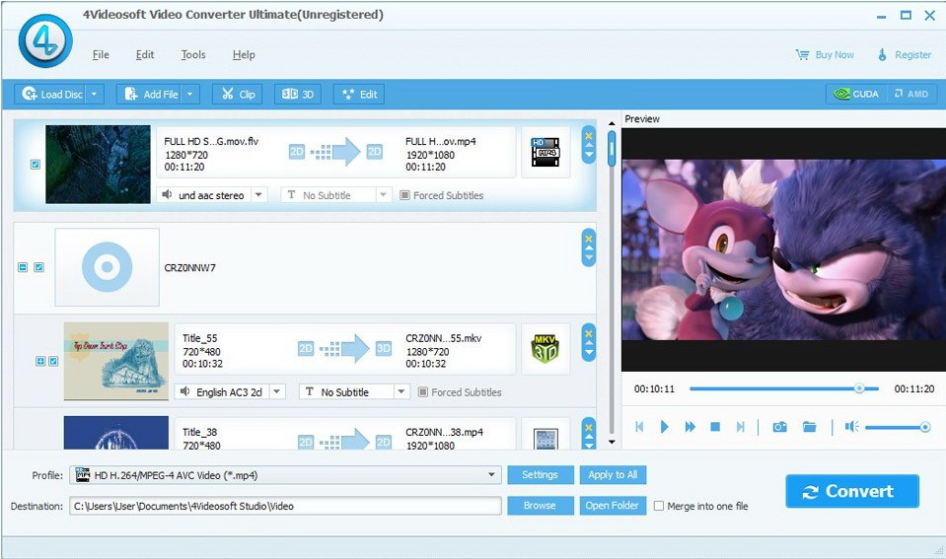The height and width of the screenshot is (559, 946).
Task: Click the CRZ0NNW7 disc icon thumbnail
Action: tap(107, 267)
